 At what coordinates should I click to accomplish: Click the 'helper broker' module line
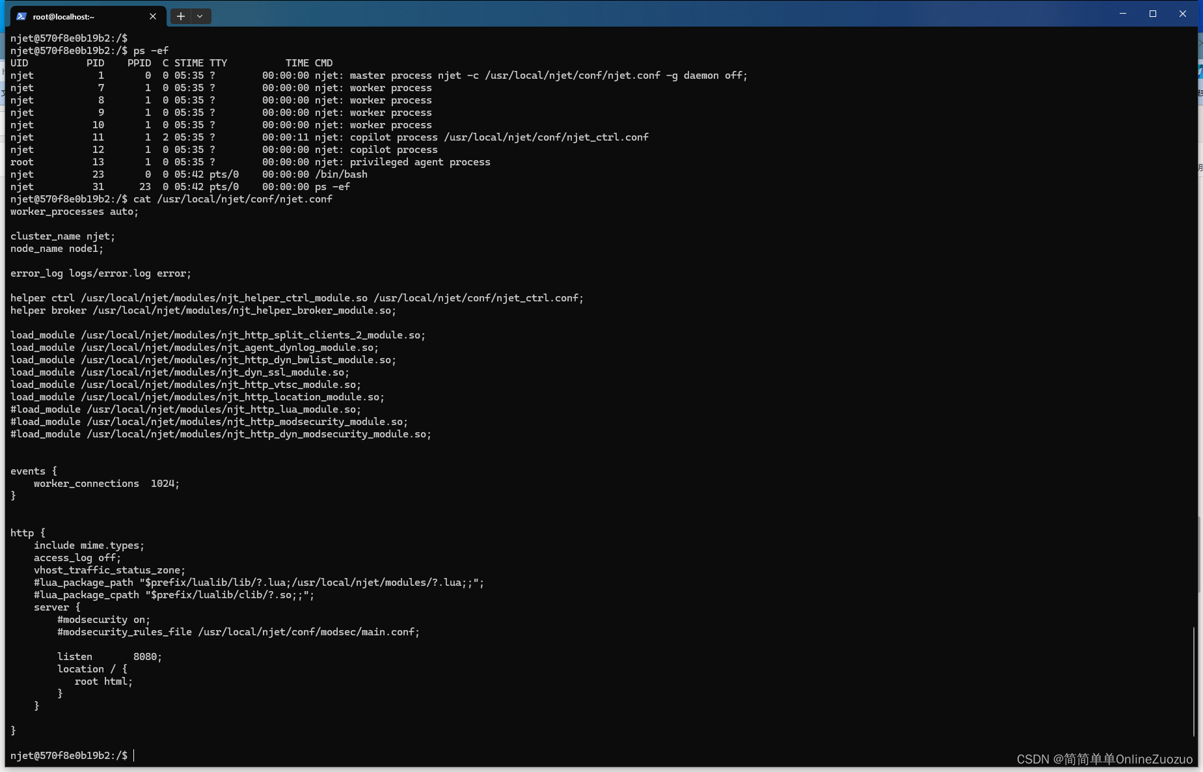[203, 310]
